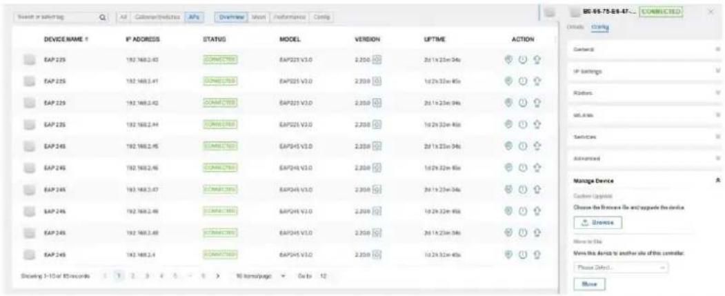725x296 pixels.
Task: Locate the AP at 192.168.2.45
Action: coord(508,145)
